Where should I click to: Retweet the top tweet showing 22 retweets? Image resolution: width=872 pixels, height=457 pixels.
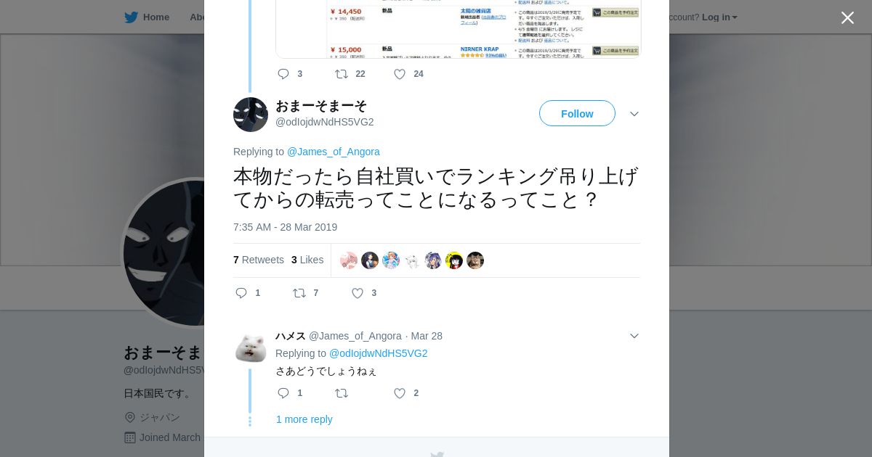(x=342, y=74)
